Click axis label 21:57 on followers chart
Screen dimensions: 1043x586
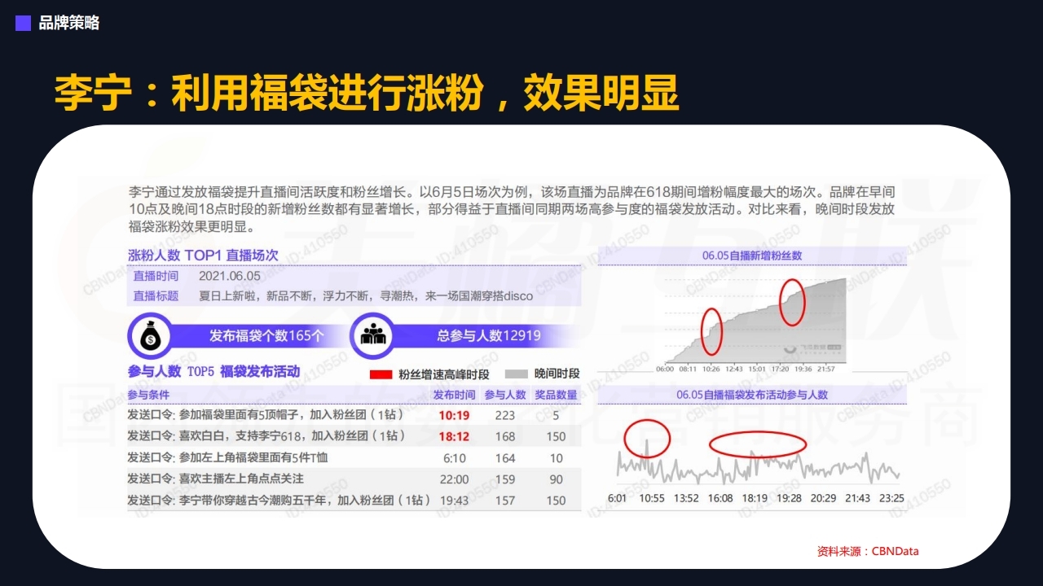pos(827,369)
